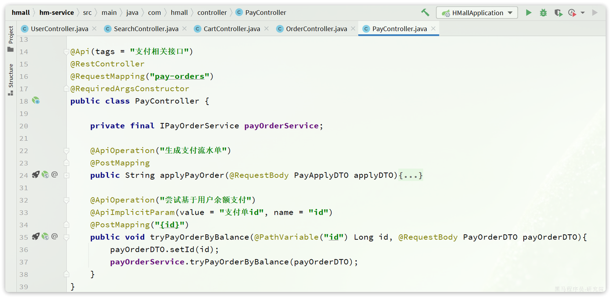
Task: Click the hmall breadcrumb root
Action: (x=21, y=13)
